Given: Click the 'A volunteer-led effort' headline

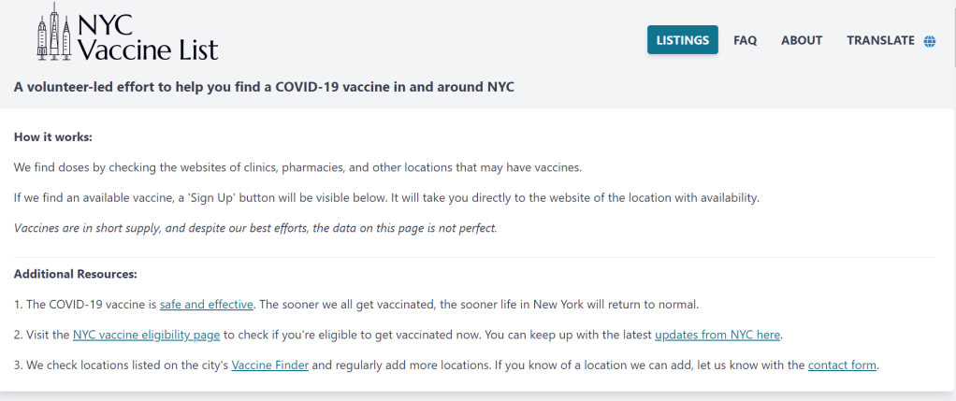Looking at the screenshot, I should coord(265,87).
